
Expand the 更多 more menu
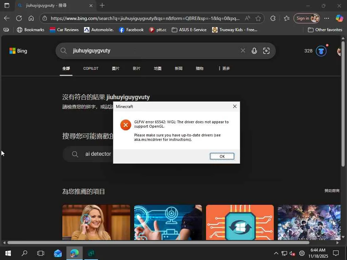tap(224, 68)
